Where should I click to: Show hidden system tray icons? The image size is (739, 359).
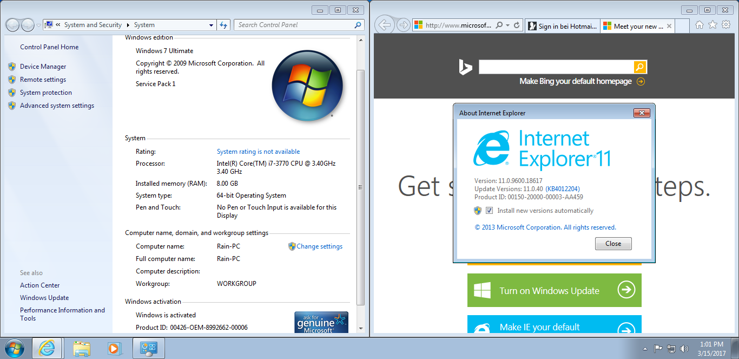[x=645, y=349]
